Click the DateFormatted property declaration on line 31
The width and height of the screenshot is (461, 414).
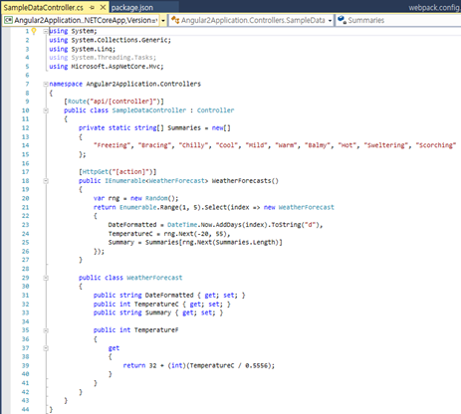[169, 296]
